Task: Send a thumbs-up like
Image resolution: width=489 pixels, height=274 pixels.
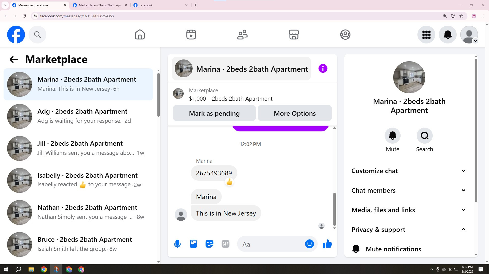Action: (x=327, y=244)
